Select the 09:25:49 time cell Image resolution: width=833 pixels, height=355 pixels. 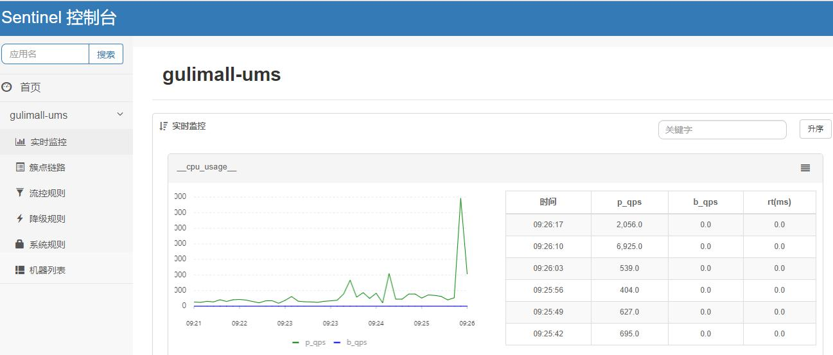click(x=548, y=312)
